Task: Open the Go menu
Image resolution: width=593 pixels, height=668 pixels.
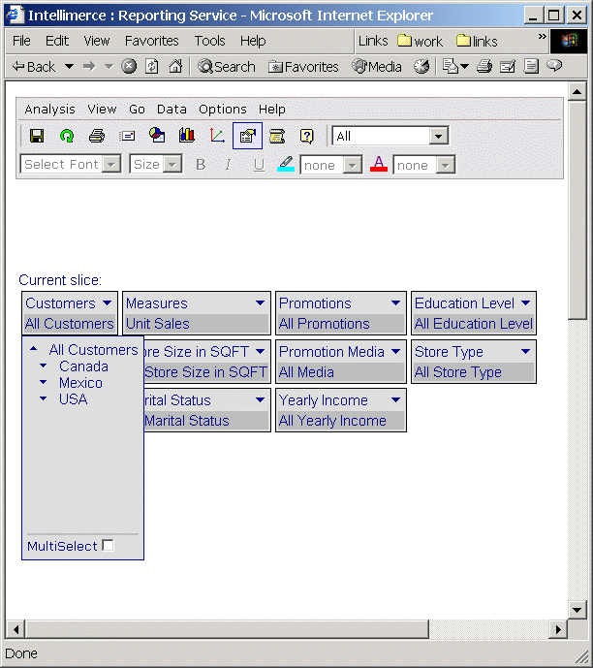Action: click(x=137, y=110)
